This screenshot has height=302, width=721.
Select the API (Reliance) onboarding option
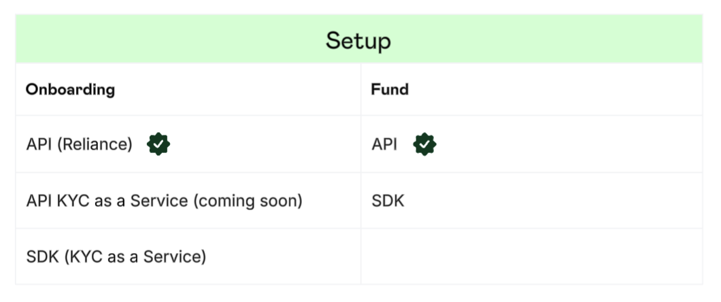pyautogui.click(x=79, y=144)
